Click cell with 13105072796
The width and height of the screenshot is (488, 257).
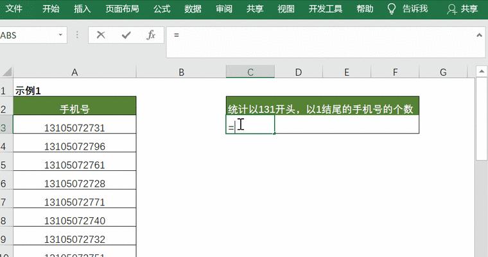[x=74, y=143]
